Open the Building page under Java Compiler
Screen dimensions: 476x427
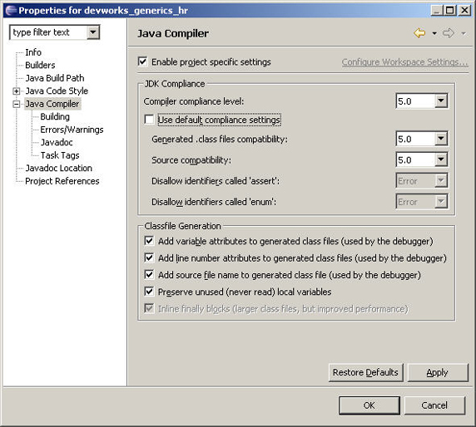click(55, 116)
